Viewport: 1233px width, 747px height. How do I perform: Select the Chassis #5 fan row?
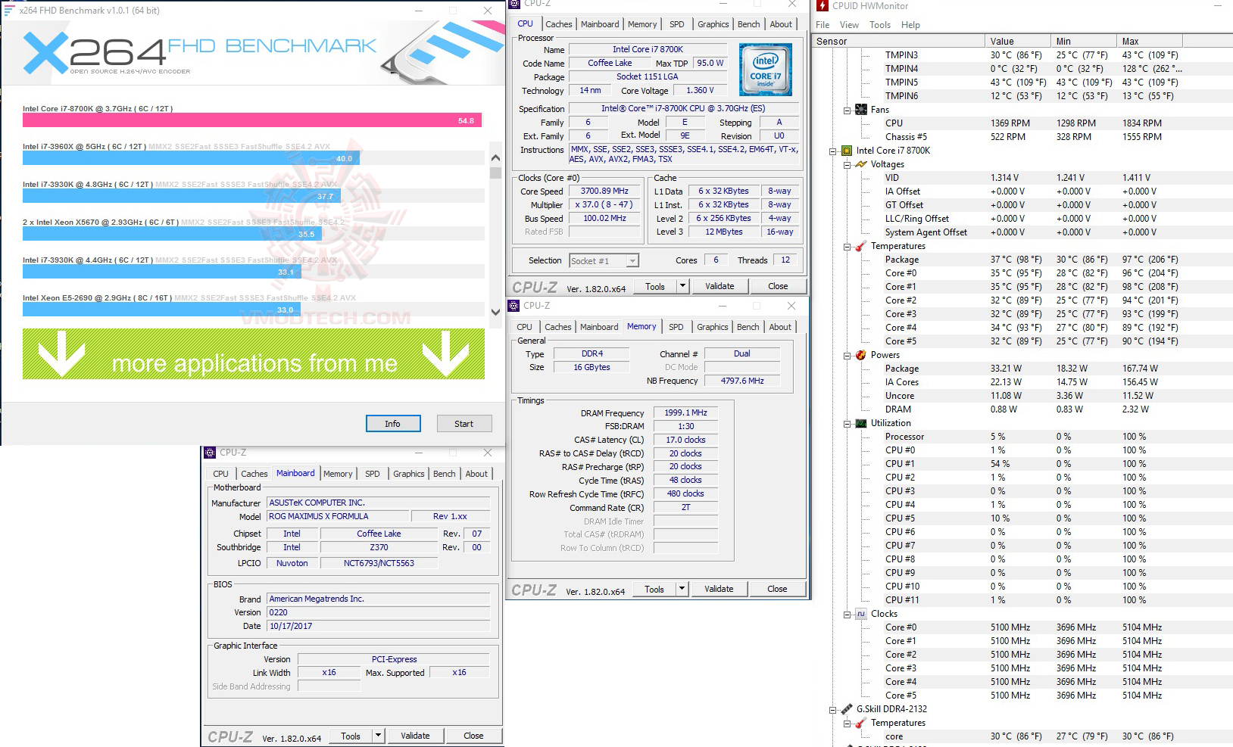tap(1022, 137)
